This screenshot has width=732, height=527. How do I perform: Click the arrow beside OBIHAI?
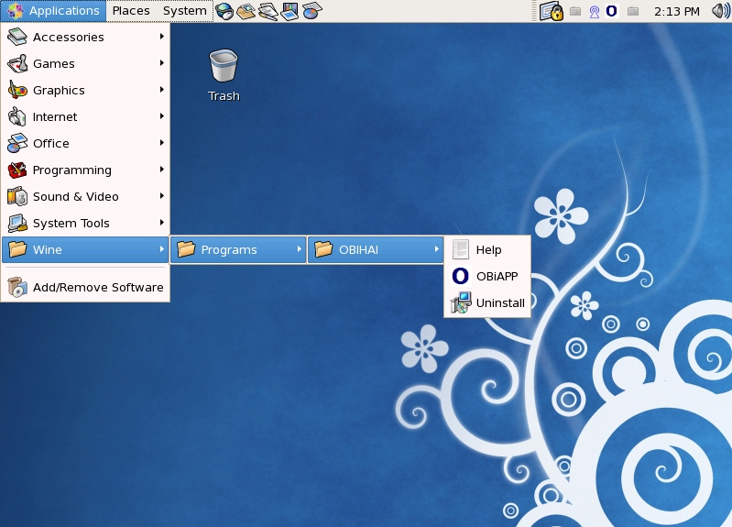tap(436, 249)
